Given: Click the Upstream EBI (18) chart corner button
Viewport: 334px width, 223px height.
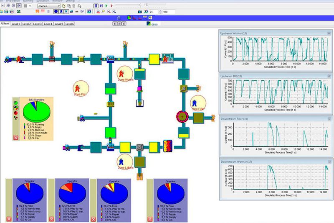Looking at the screenshot, I should (329, 76).
